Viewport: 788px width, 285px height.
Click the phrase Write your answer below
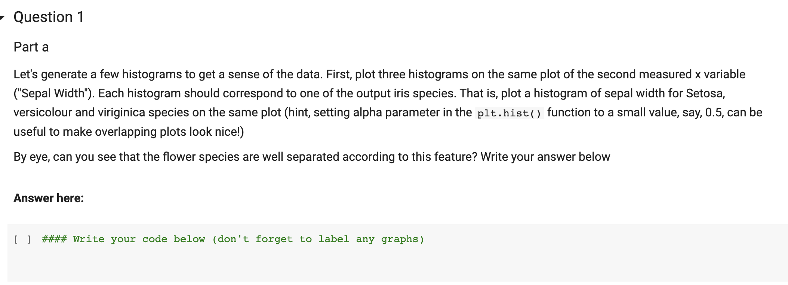545,157
